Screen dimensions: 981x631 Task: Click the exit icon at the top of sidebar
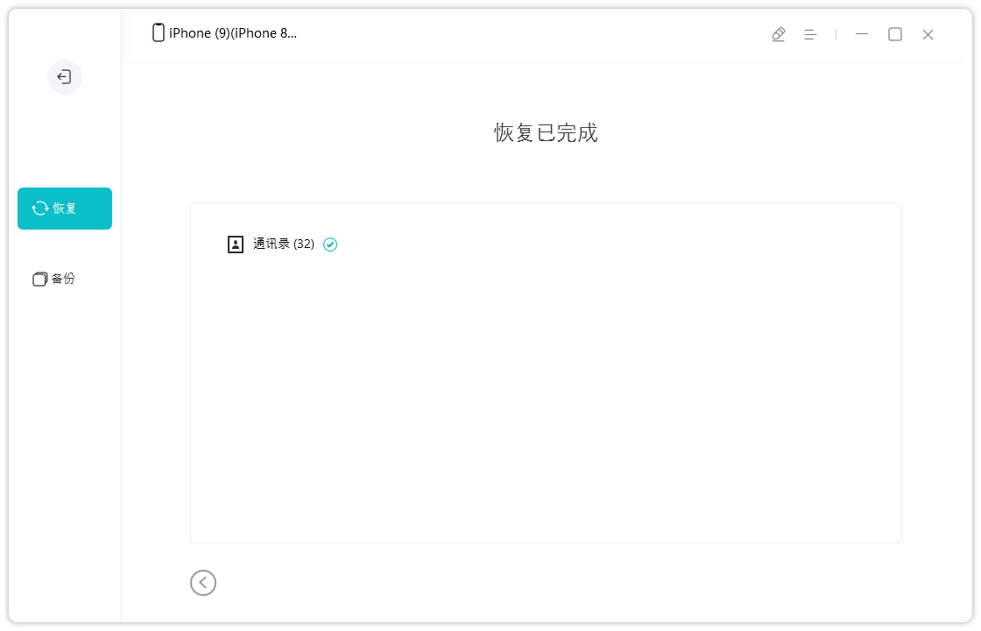64,77
